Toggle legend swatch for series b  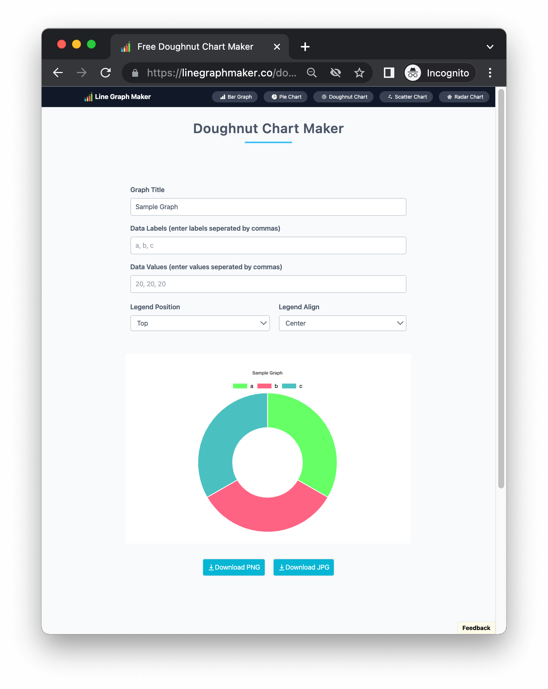tap(264, 386)
